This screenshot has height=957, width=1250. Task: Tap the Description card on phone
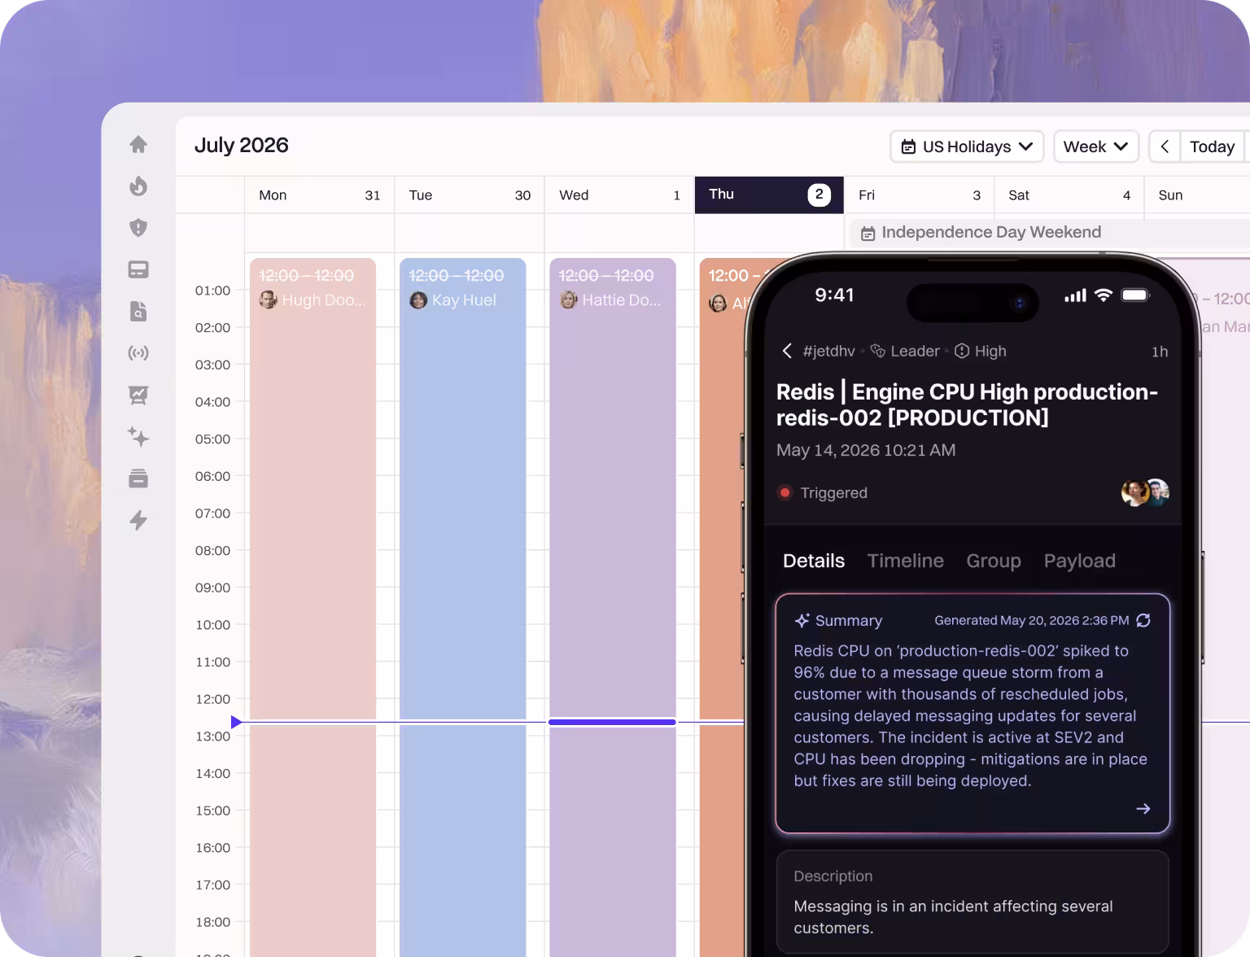point(972,902)
